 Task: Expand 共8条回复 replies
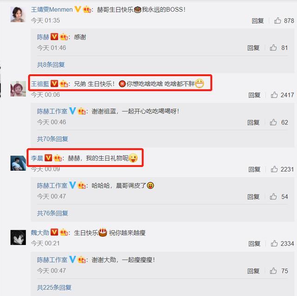(x=51, y=64)
